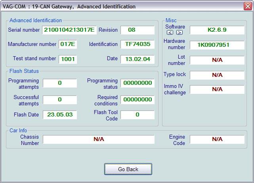The height and width of the screenshot is (183, 254).
Task: Select the Immo IV challenge N/A field
Action: click(217, 90)
